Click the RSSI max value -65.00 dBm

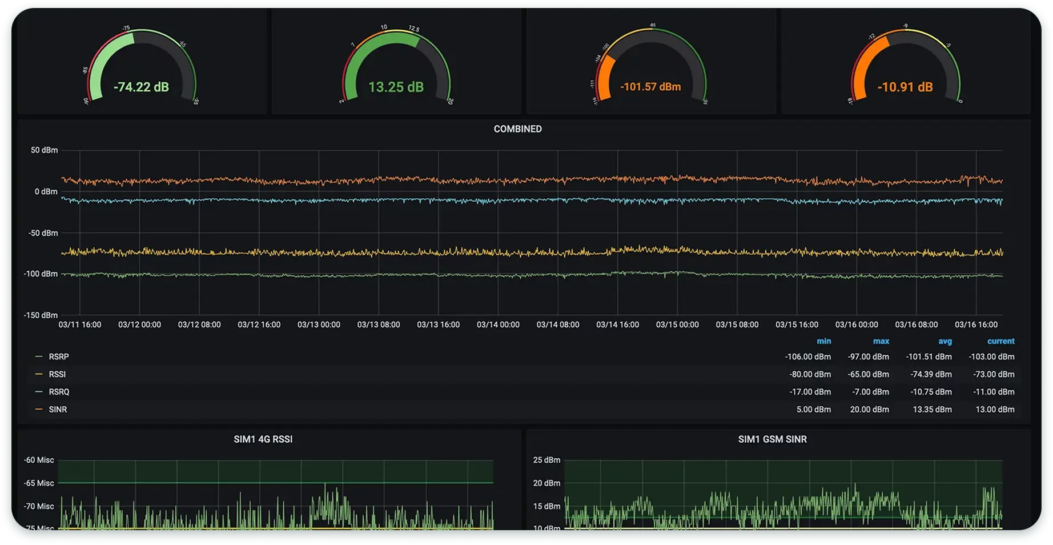867,374
